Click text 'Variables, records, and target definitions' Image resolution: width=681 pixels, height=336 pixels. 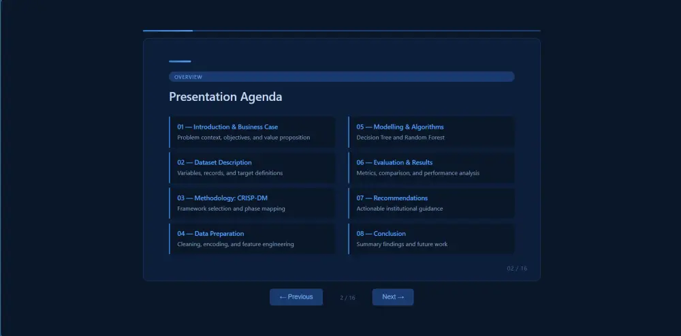point(229,173)
